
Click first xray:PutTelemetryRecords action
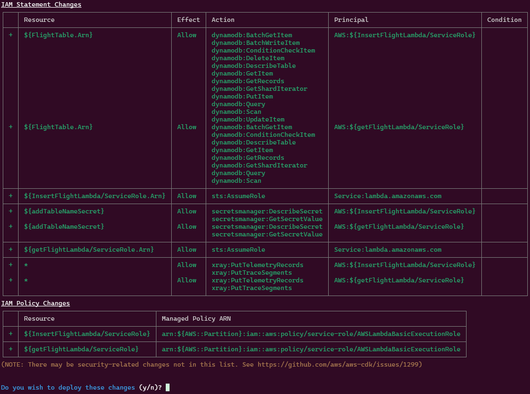257,265
